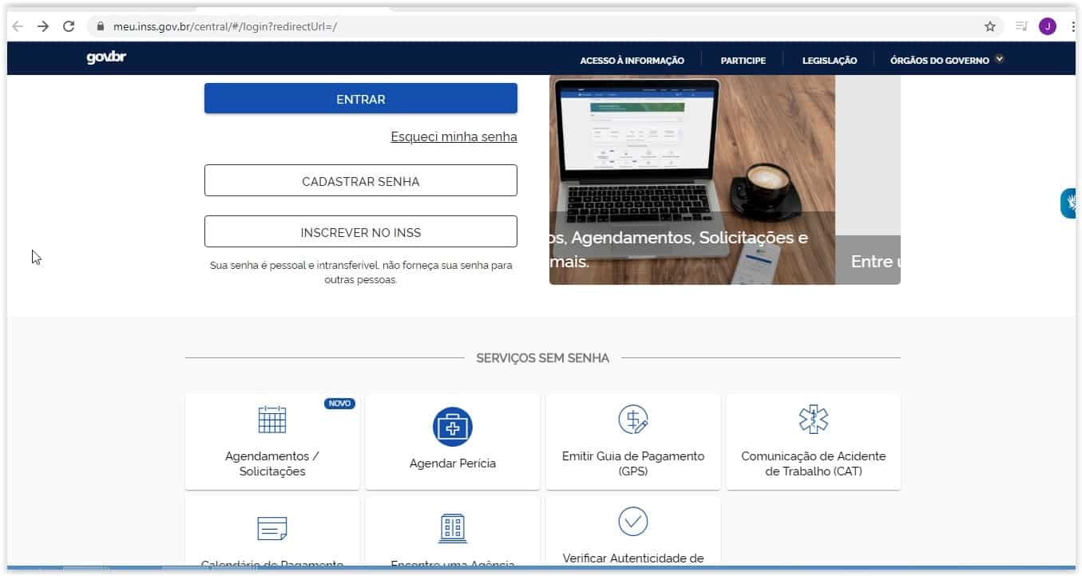This screenshot has height=576, width=1082.
Task: Go to the Legislação menu item
Action: (829, 61)
